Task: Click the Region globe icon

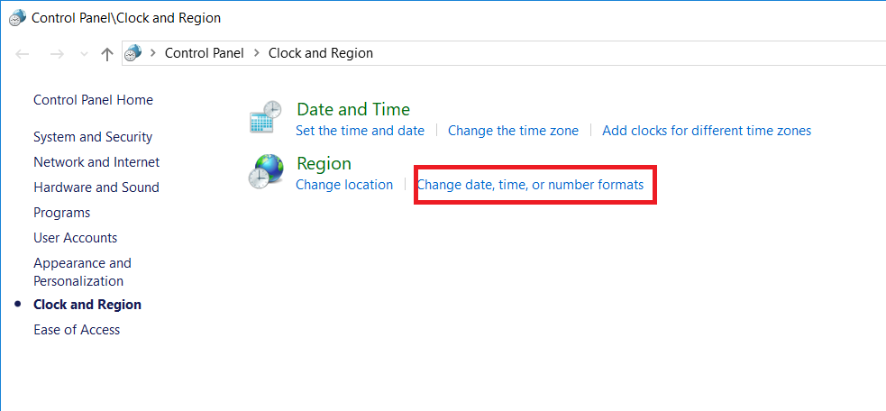Action: click(x=266, y=172)
